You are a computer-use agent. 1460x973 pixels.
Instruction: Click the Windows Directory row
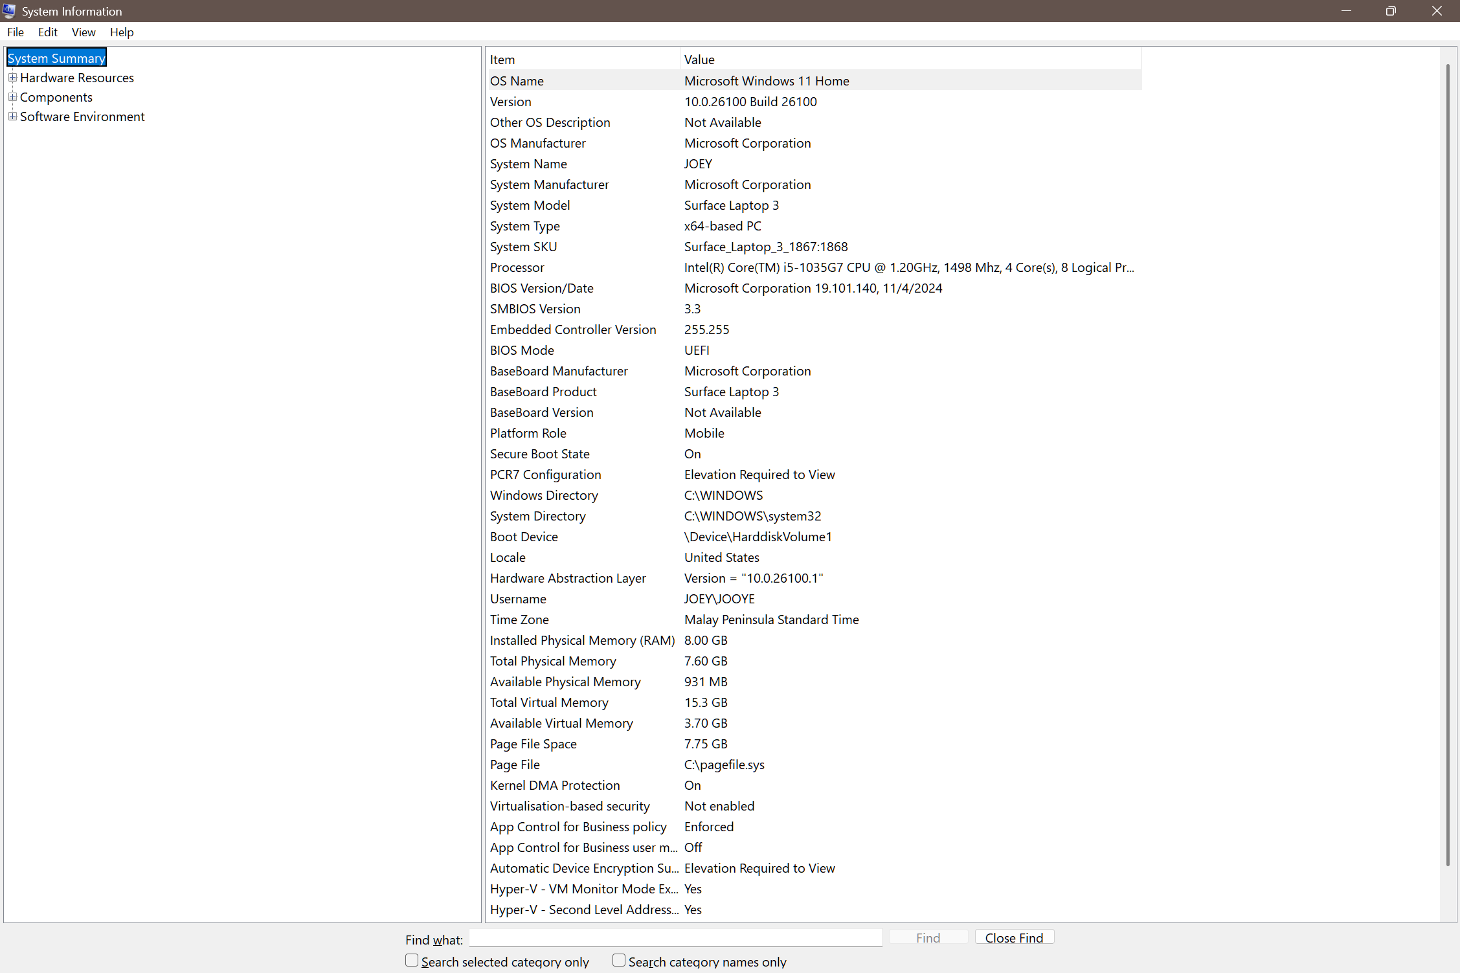pos(814,495)
